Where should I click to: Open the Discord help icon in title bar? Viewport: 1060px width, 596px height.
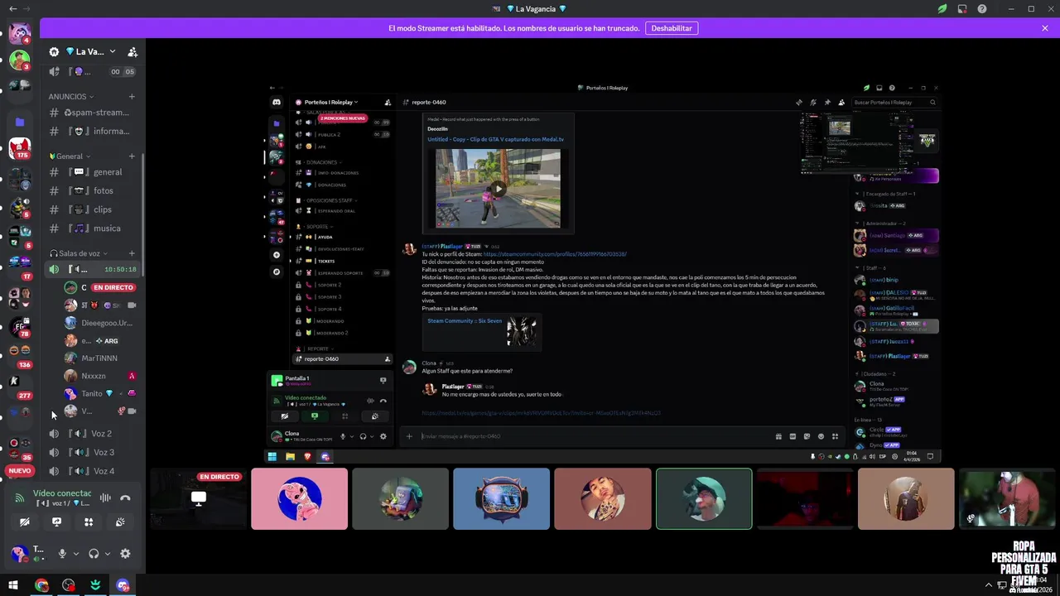click(981, 9)
